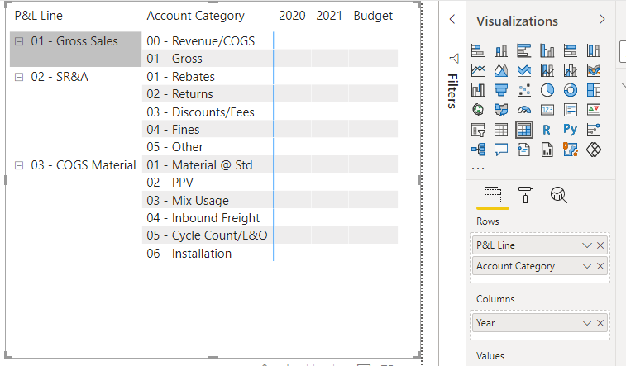Select the Clustered column chart visual
This screenshot has width=626, height=366.
(x=547, y=50)
